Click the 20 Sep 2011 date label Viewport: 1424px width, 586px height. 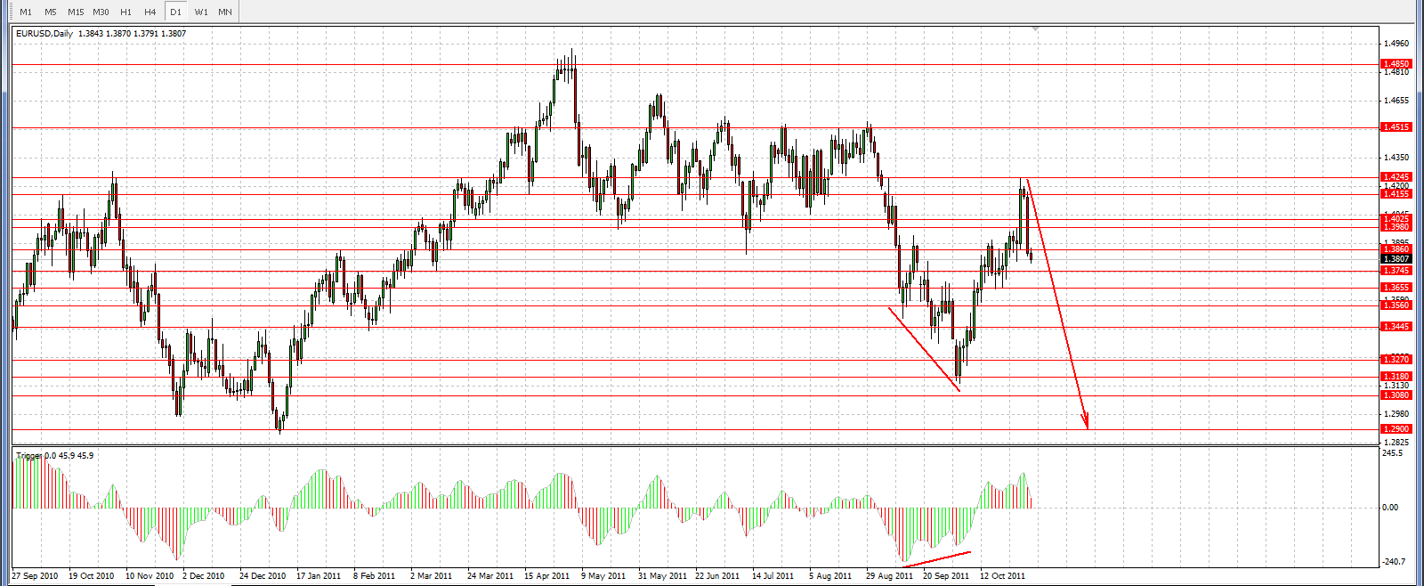(x=946, y=576)
